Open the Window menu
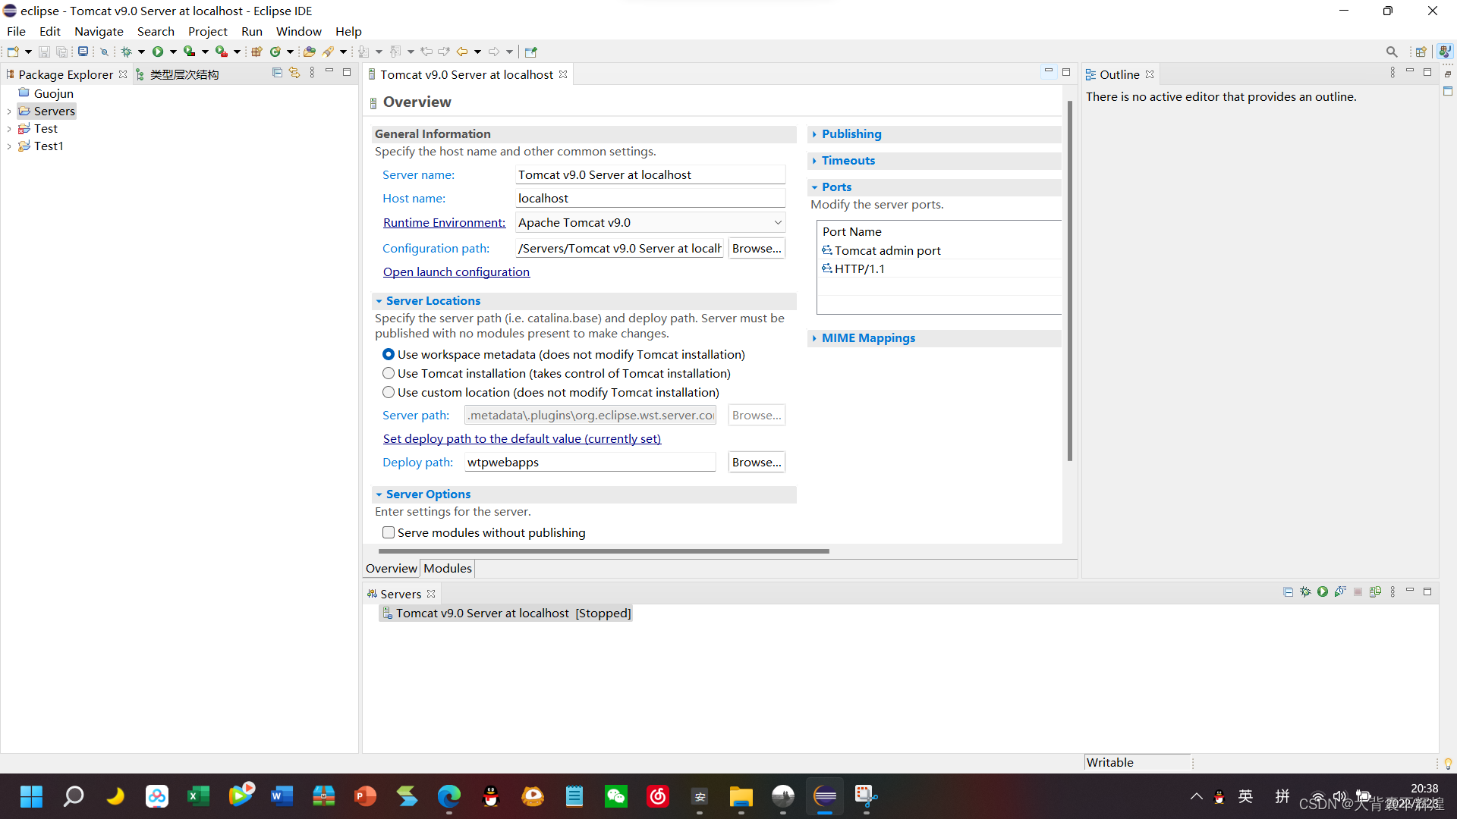1457x819 pixels. [298, 31]
